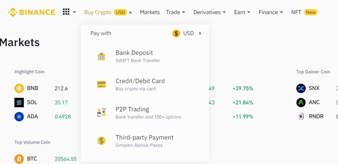Open the apps grid icon
The height and width of the screenshot is (164, 338).
[x=66, y=12]
